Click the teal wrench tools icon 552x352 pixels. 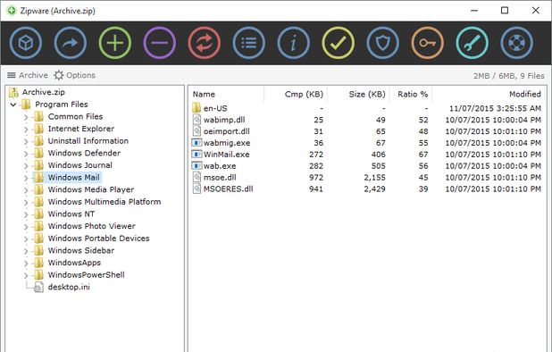click(x=473, y=43)
